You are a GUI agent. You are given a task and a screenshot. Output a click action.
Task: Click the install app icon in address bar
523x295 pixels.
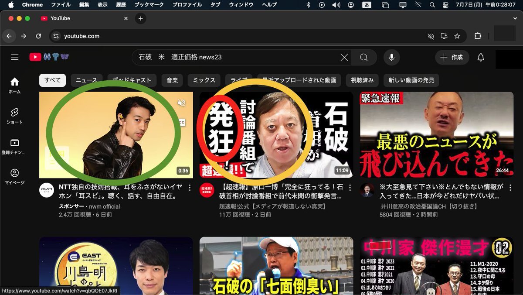[x=444, y=36]
